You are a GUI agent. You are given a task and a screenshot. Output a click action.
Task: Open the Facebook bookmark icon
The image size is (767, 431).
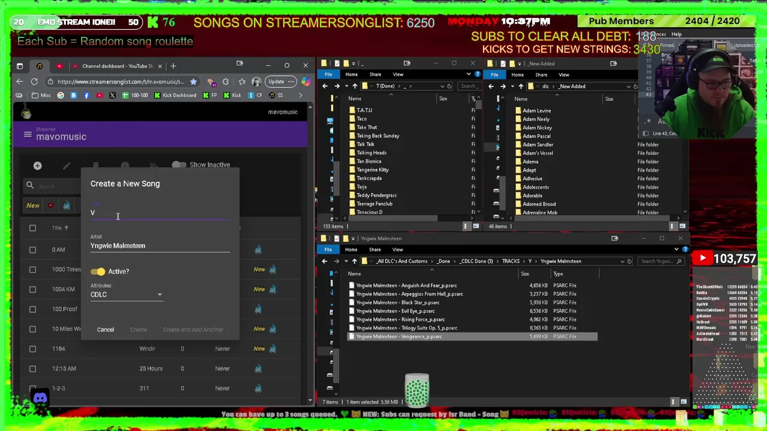coord(86,95)
